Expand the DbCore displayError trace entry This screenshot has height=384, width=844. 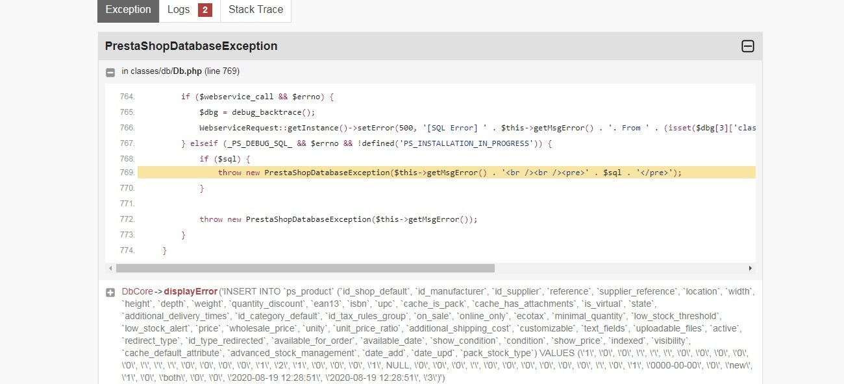(x=110, y=293)
